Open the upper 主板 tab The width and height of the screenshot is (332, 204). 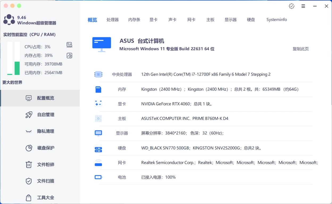tap(210, 20)
